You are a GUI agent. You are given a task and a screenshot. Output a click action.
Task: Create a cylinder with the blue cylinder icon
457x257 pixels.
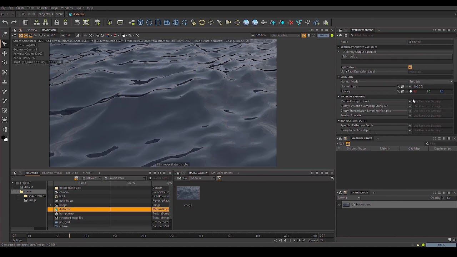pos(158,22)
